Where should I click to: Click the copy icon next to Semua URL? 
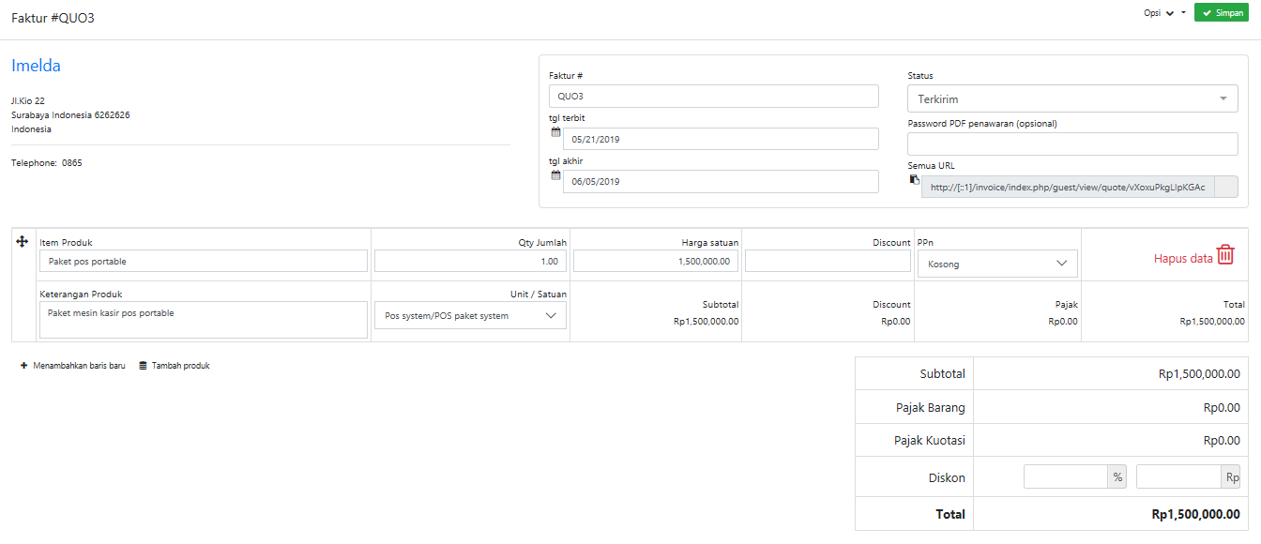point(914,180)
